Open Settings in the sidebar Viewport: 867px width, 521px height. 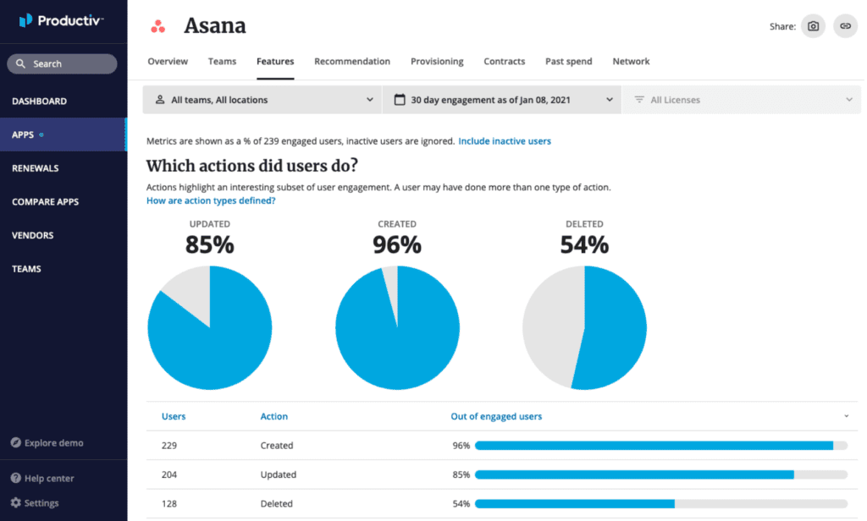pos(41,502)
